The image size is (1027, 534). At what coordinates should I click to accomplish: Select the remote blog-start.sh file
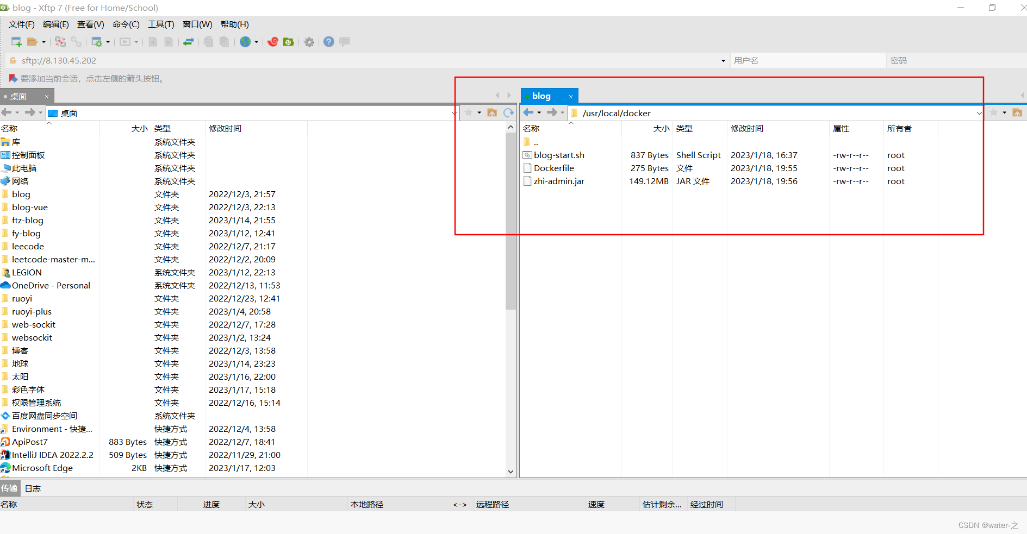coord(559,155)
